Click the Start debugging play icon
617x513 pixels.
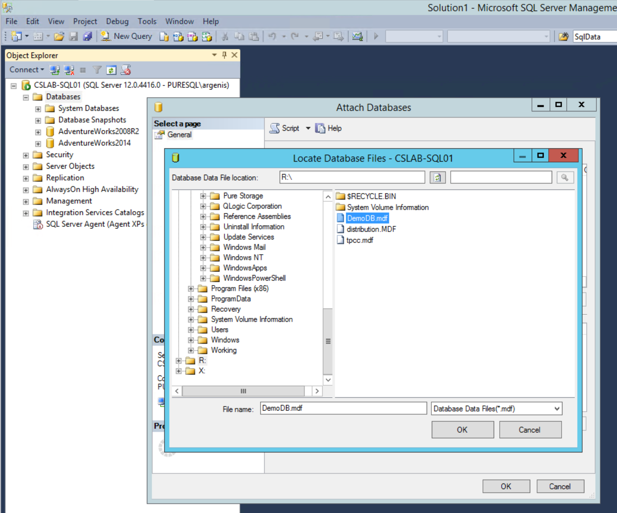(376, 36)
